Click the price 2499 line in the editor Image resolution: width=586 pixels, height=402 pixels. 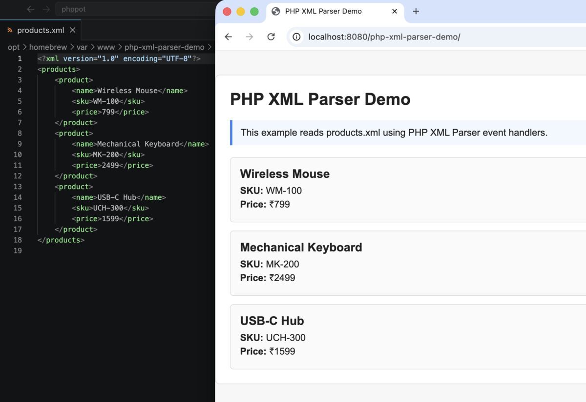click(x=112, y=165)
